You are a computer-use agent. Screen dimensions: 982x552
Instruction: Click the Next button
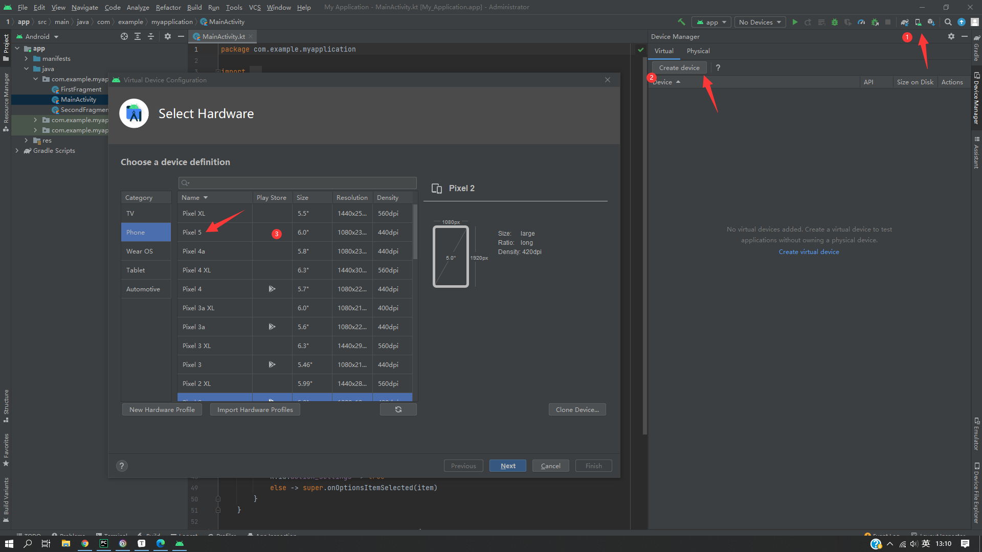507,466
